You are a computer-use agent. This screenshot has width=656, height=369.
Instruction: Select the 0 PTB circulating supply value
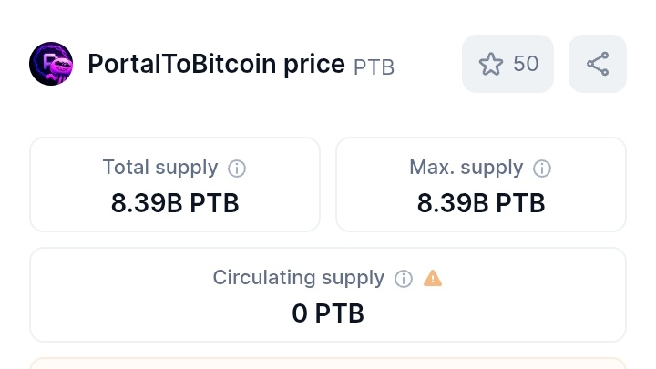328,313
